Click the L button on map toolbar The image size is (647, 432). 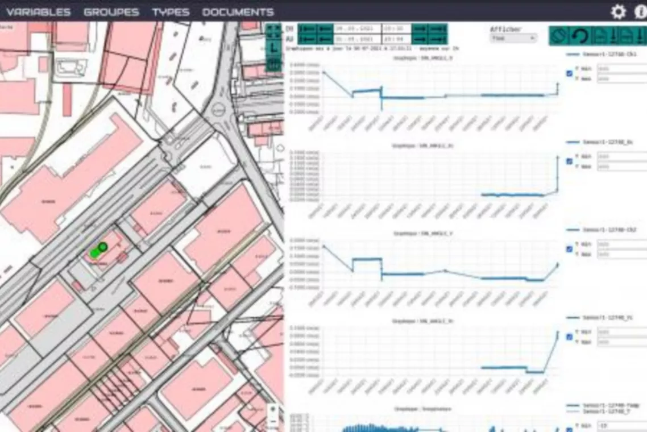(273, 50)
